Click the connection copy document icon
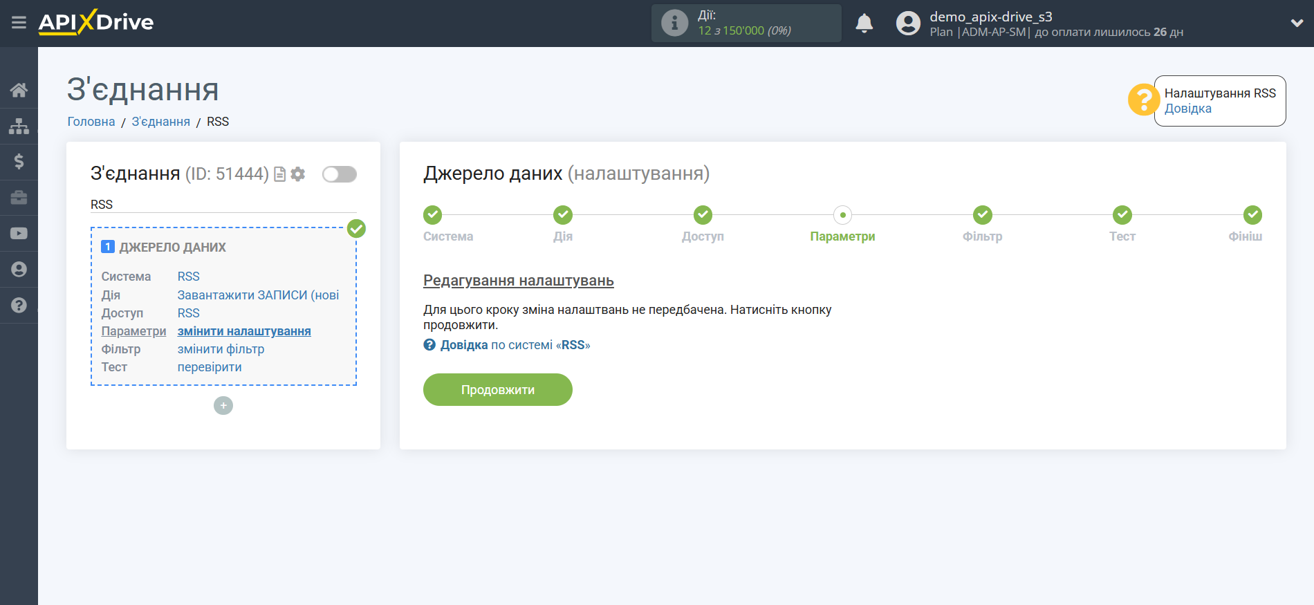Viewport: 1314px width, 605px height. pyautogui.click(x=280, y=174)
